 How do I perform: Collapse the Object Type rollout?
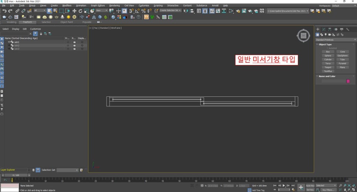click(x=325, y=44)
